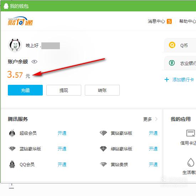Click the 3.57 balance amount
196x196 pixels.
15,74
